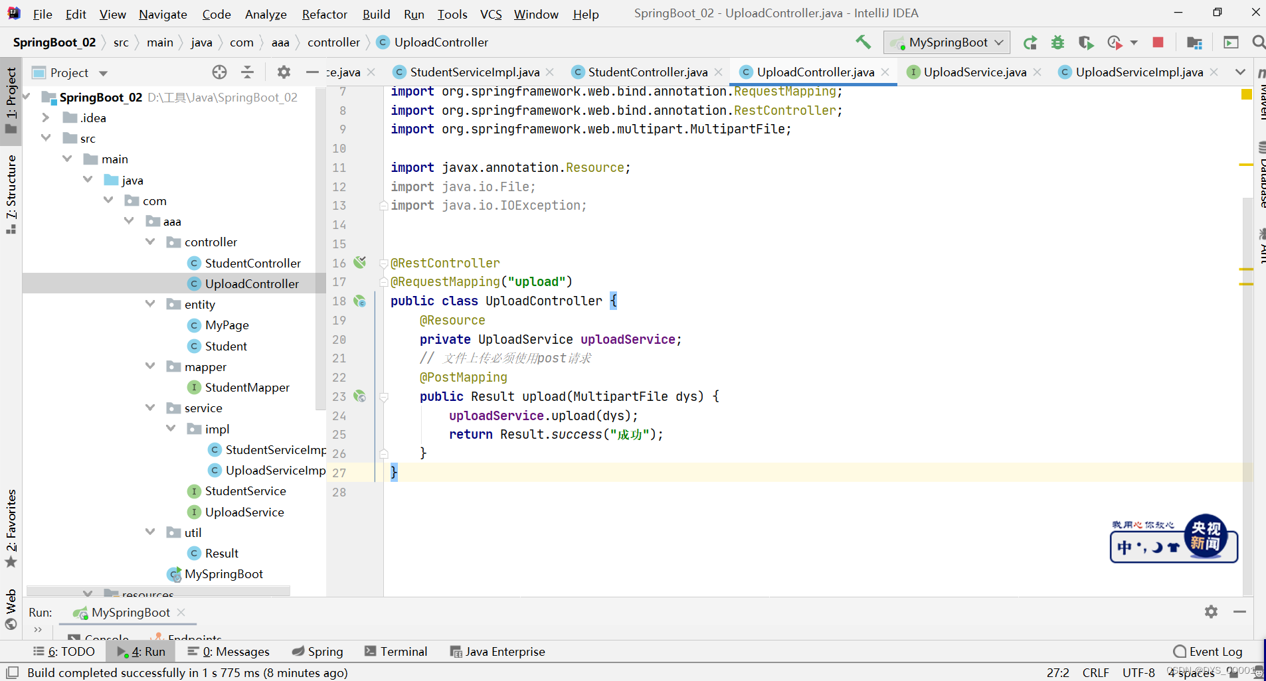Screen dimensions: 1266x681
Task: Click the CRLF line separator indicator
Action: point(1095,672)
